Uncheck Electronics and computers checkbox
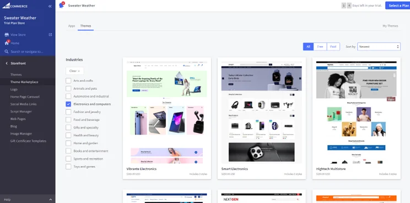The image size is (410, 203). 68,104
